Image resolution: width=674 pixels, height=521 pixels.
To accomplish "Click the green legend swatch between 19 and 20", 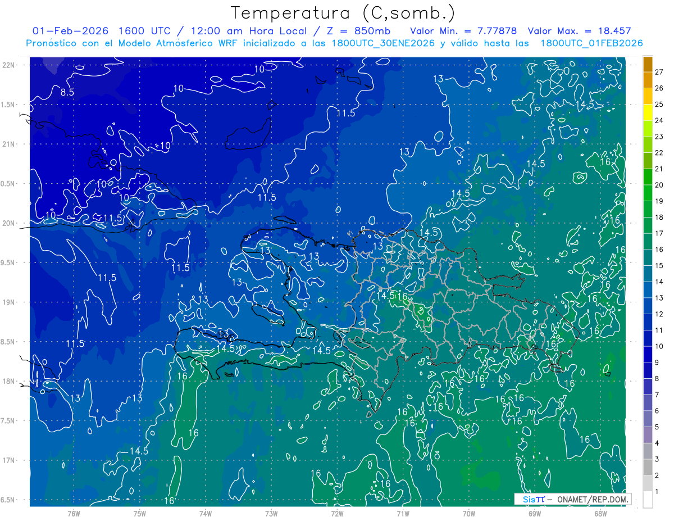I will [648, 193].
